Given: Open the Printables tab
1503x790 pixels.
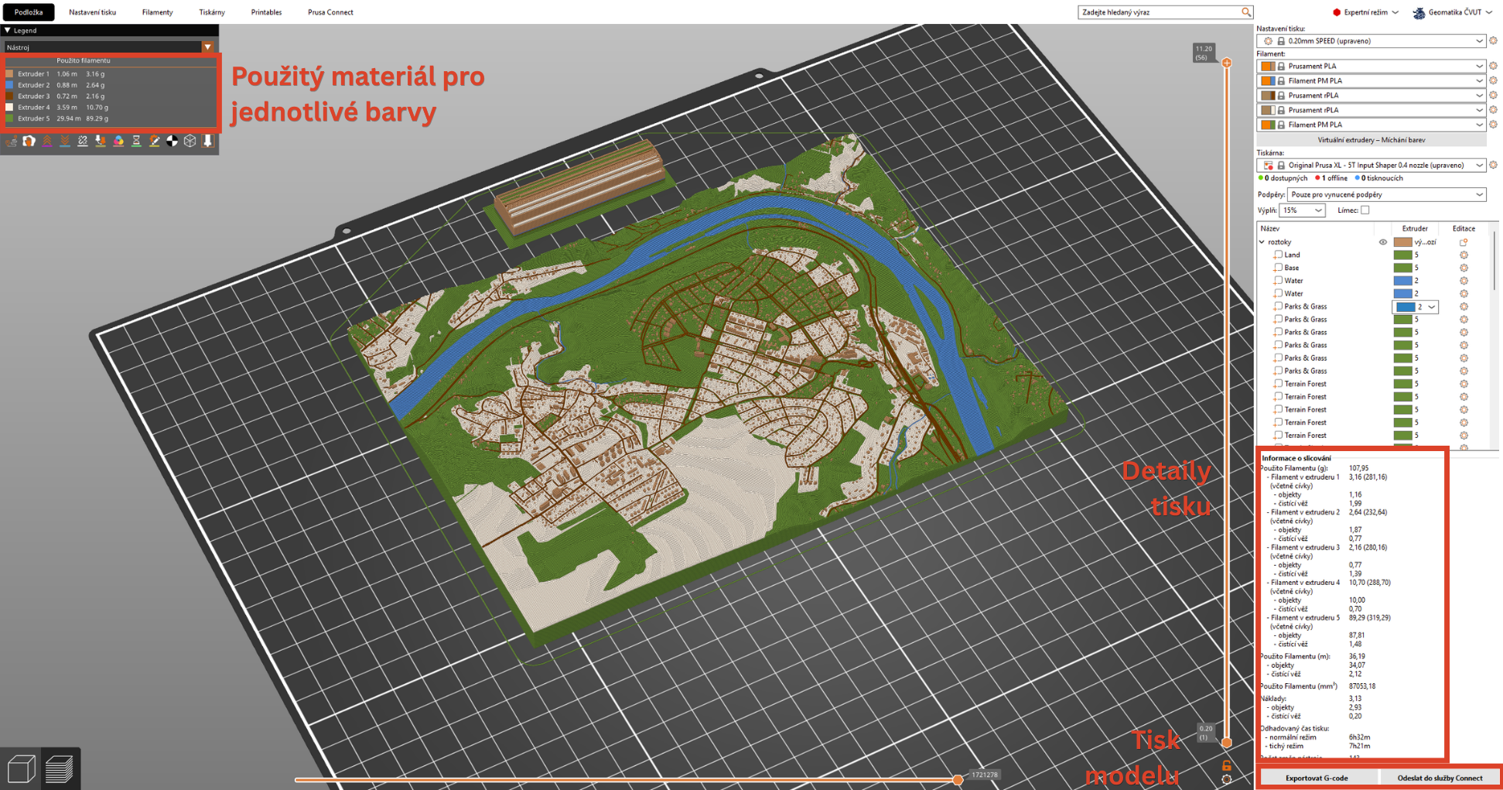Looking at the screenshot, I should point(267,12).
